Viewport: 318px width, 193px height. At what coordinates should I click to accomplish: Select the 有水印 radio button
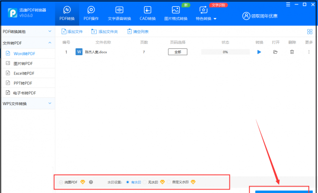pyautogui.click(x=127, y=182)
